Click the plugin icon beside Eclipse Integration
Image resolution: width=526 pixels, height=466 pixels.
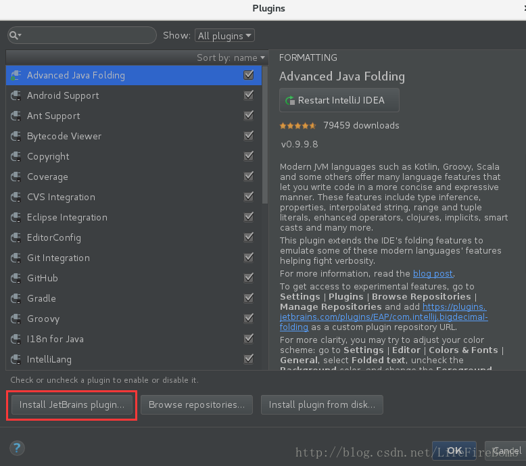16,217
